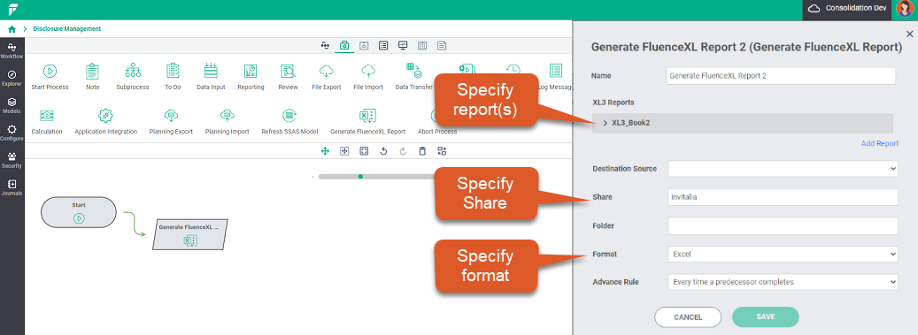Screen dimensions: 918x335
Task: Delete the selected item with the trash icon
Action: pyautogui.click(x=422, y=151)
